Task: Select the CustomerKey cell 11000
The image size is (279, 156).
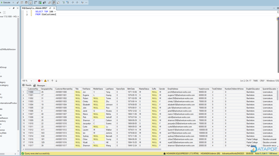Action: [34, 92]
